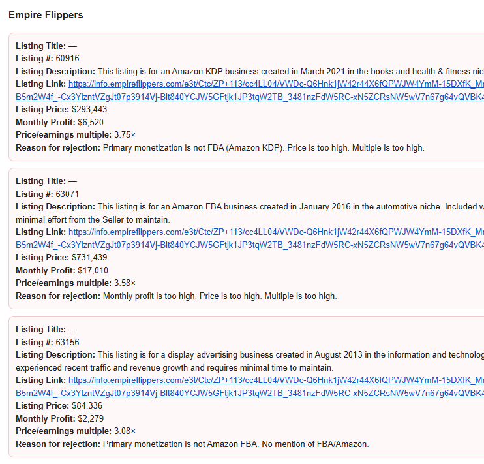Click the listing price $84,336

(87, 406)
